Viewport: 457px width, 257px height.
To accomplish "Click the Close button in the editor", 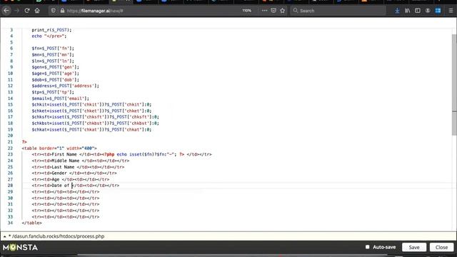I will click(441, 248).
